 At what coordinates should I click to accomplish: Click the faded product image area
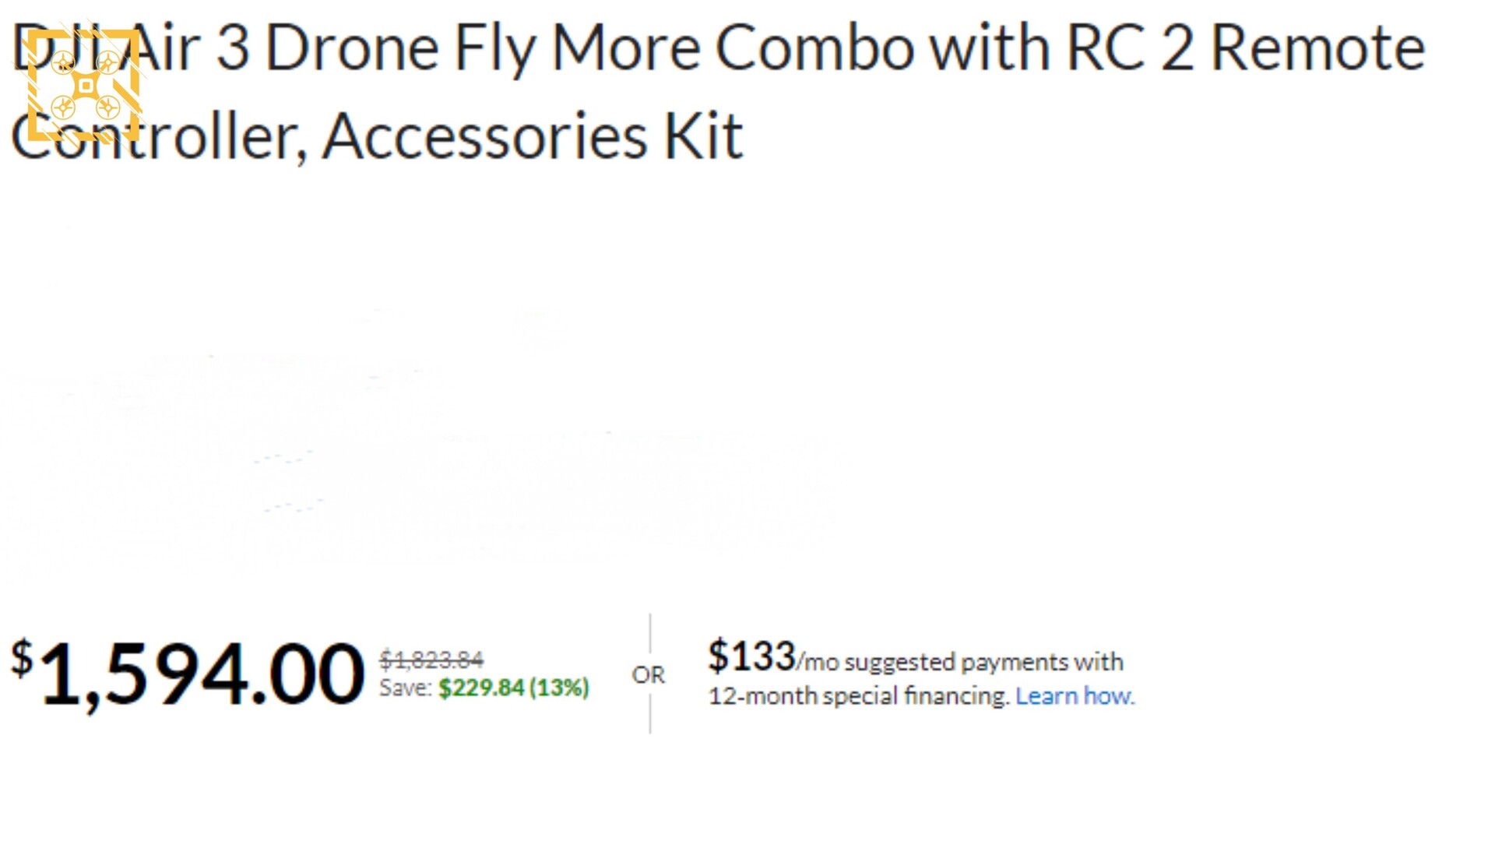tap(420, 444)
